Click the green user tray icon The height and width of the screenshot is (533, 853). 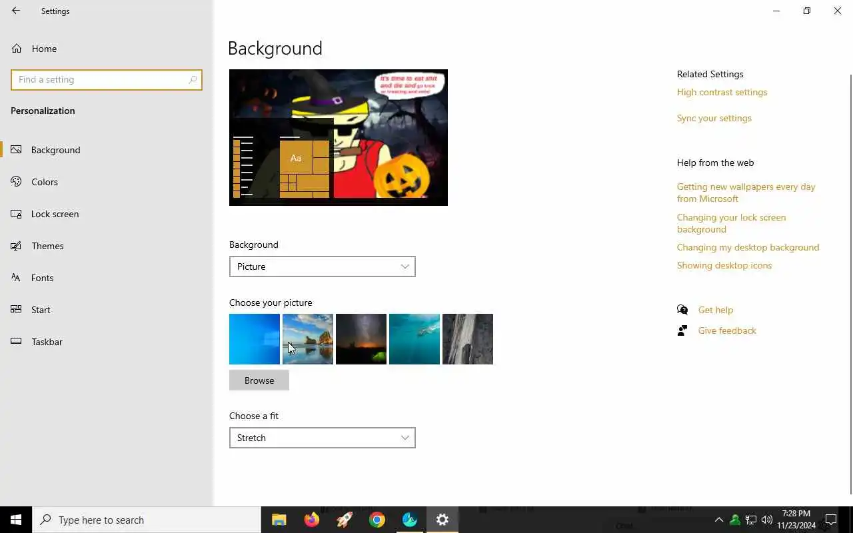[735, 520]
